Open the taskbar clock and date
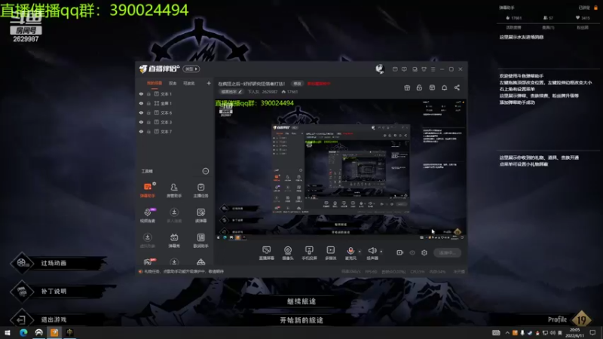This screenshot has height=339, width=603. pos(574,333)
